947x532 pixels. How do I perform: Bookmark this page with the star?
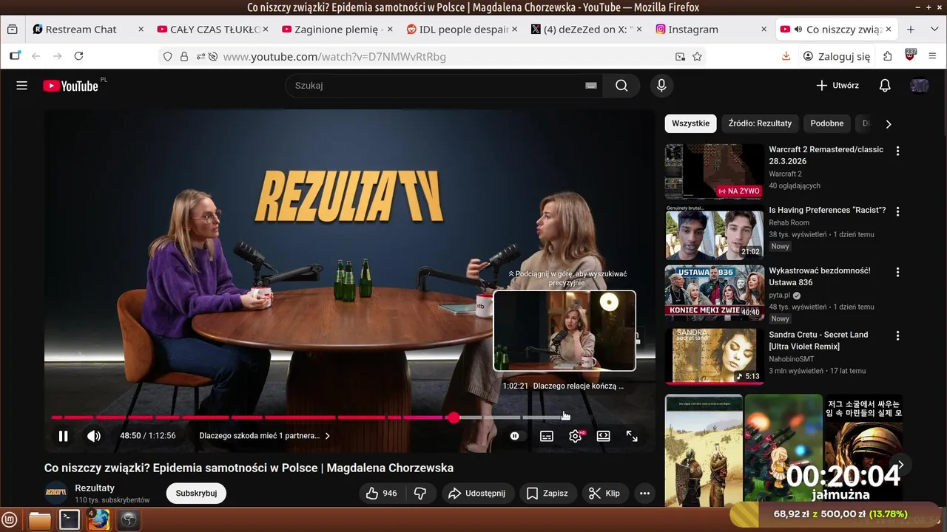click(x=697, y=56)
